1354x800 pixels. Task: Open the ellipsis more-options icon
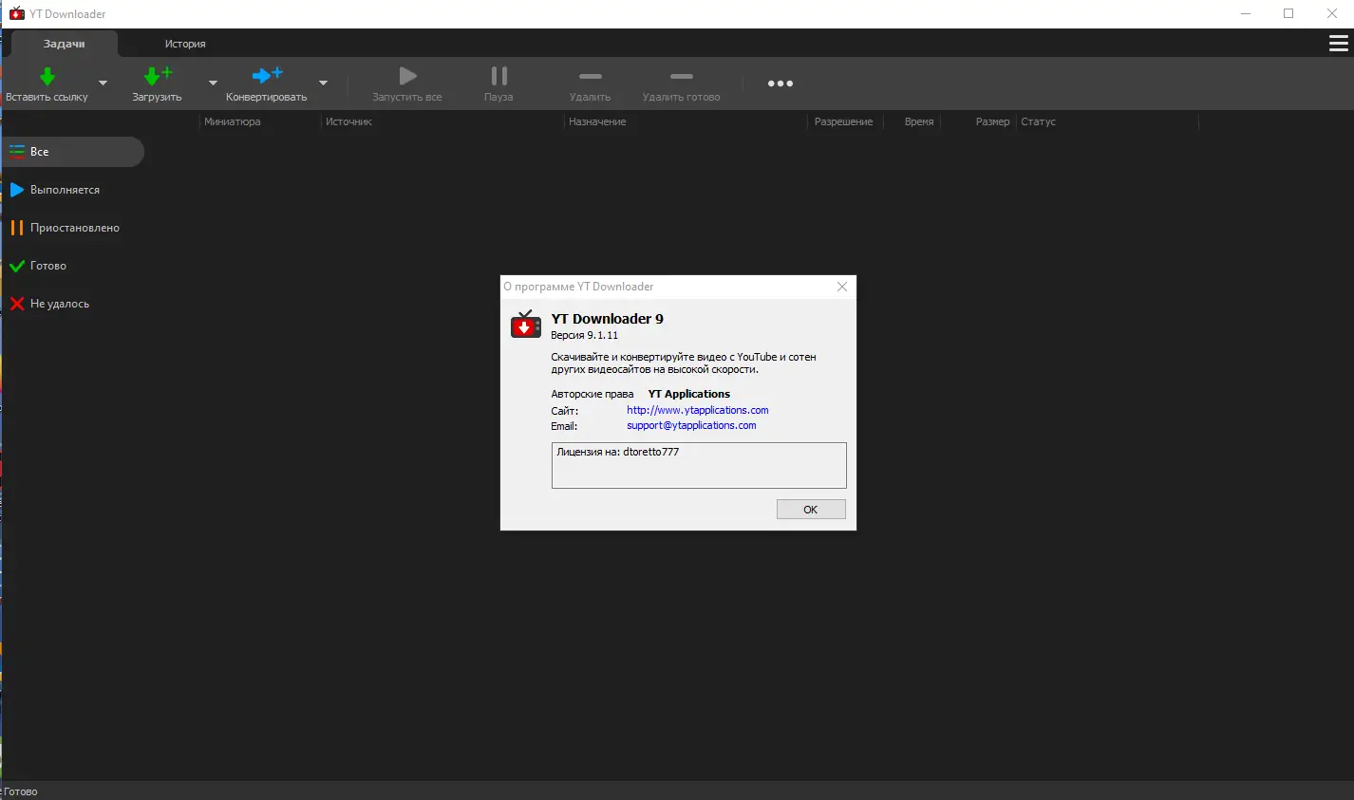click(780, 84)
